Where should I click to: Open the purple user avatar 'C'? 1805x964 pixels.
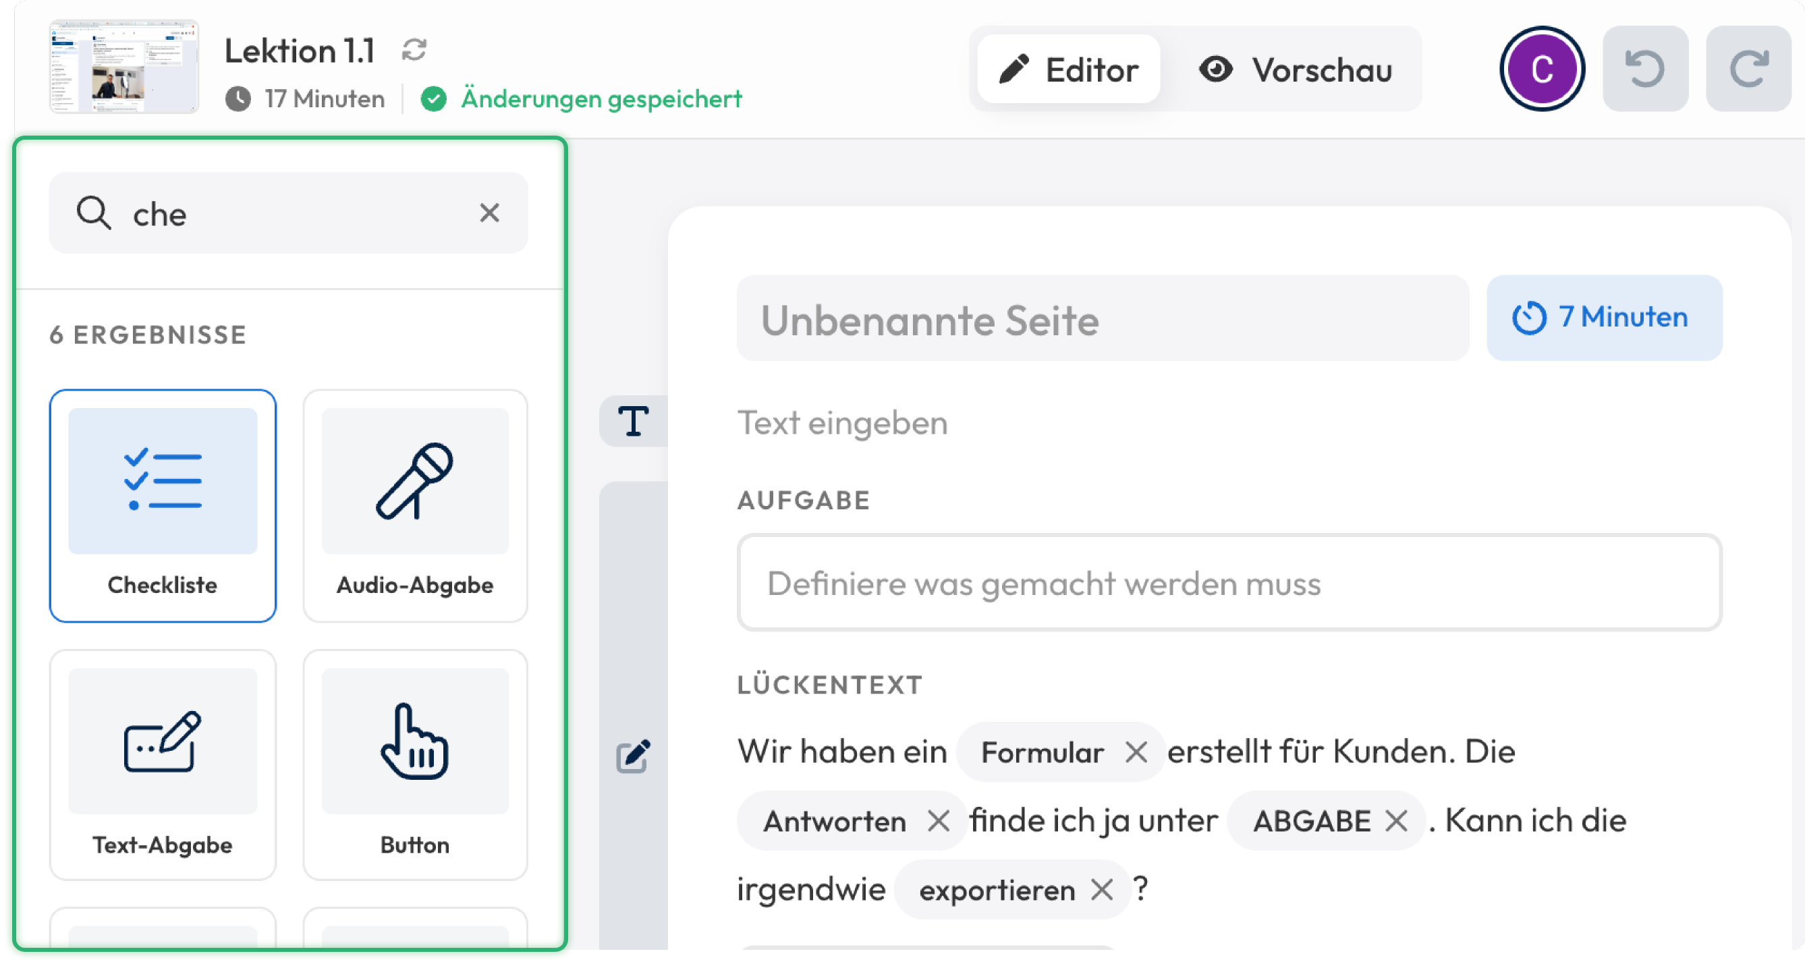click(1542, 69)
